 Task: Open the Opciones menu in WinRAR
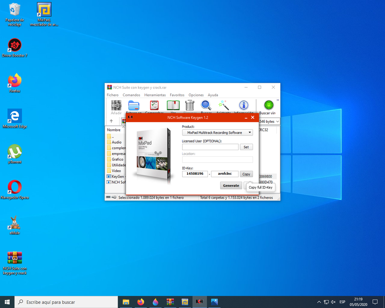pyautogui.click(x=196, y=95)
